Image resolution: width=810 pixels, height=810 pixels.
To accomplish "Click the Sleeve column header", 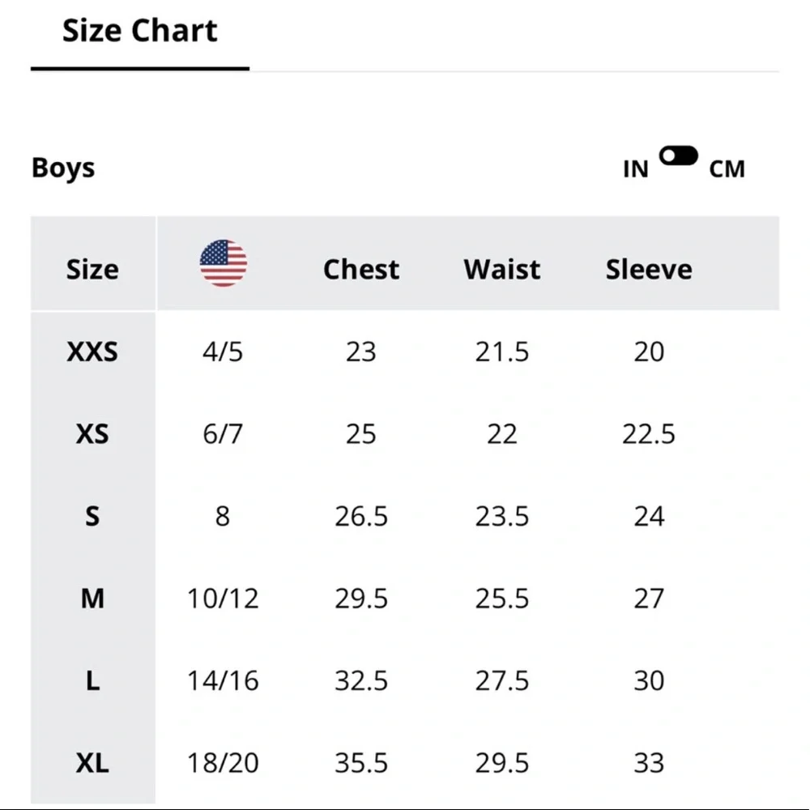I will click(649, 270).
